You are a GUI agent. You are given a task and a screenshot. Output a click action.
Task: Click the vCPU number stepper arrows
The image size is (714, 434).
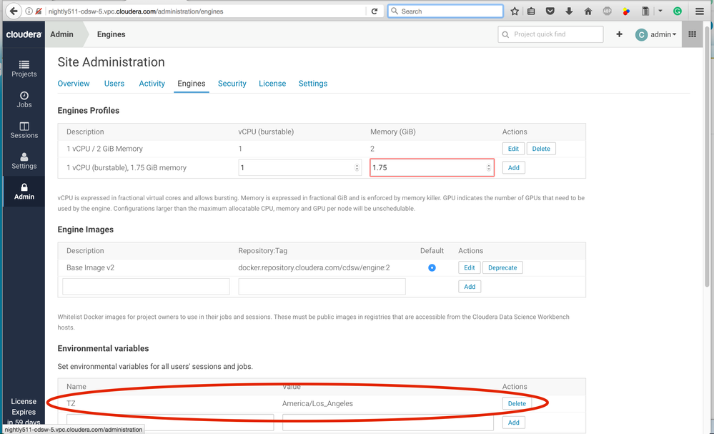(357, 167)
